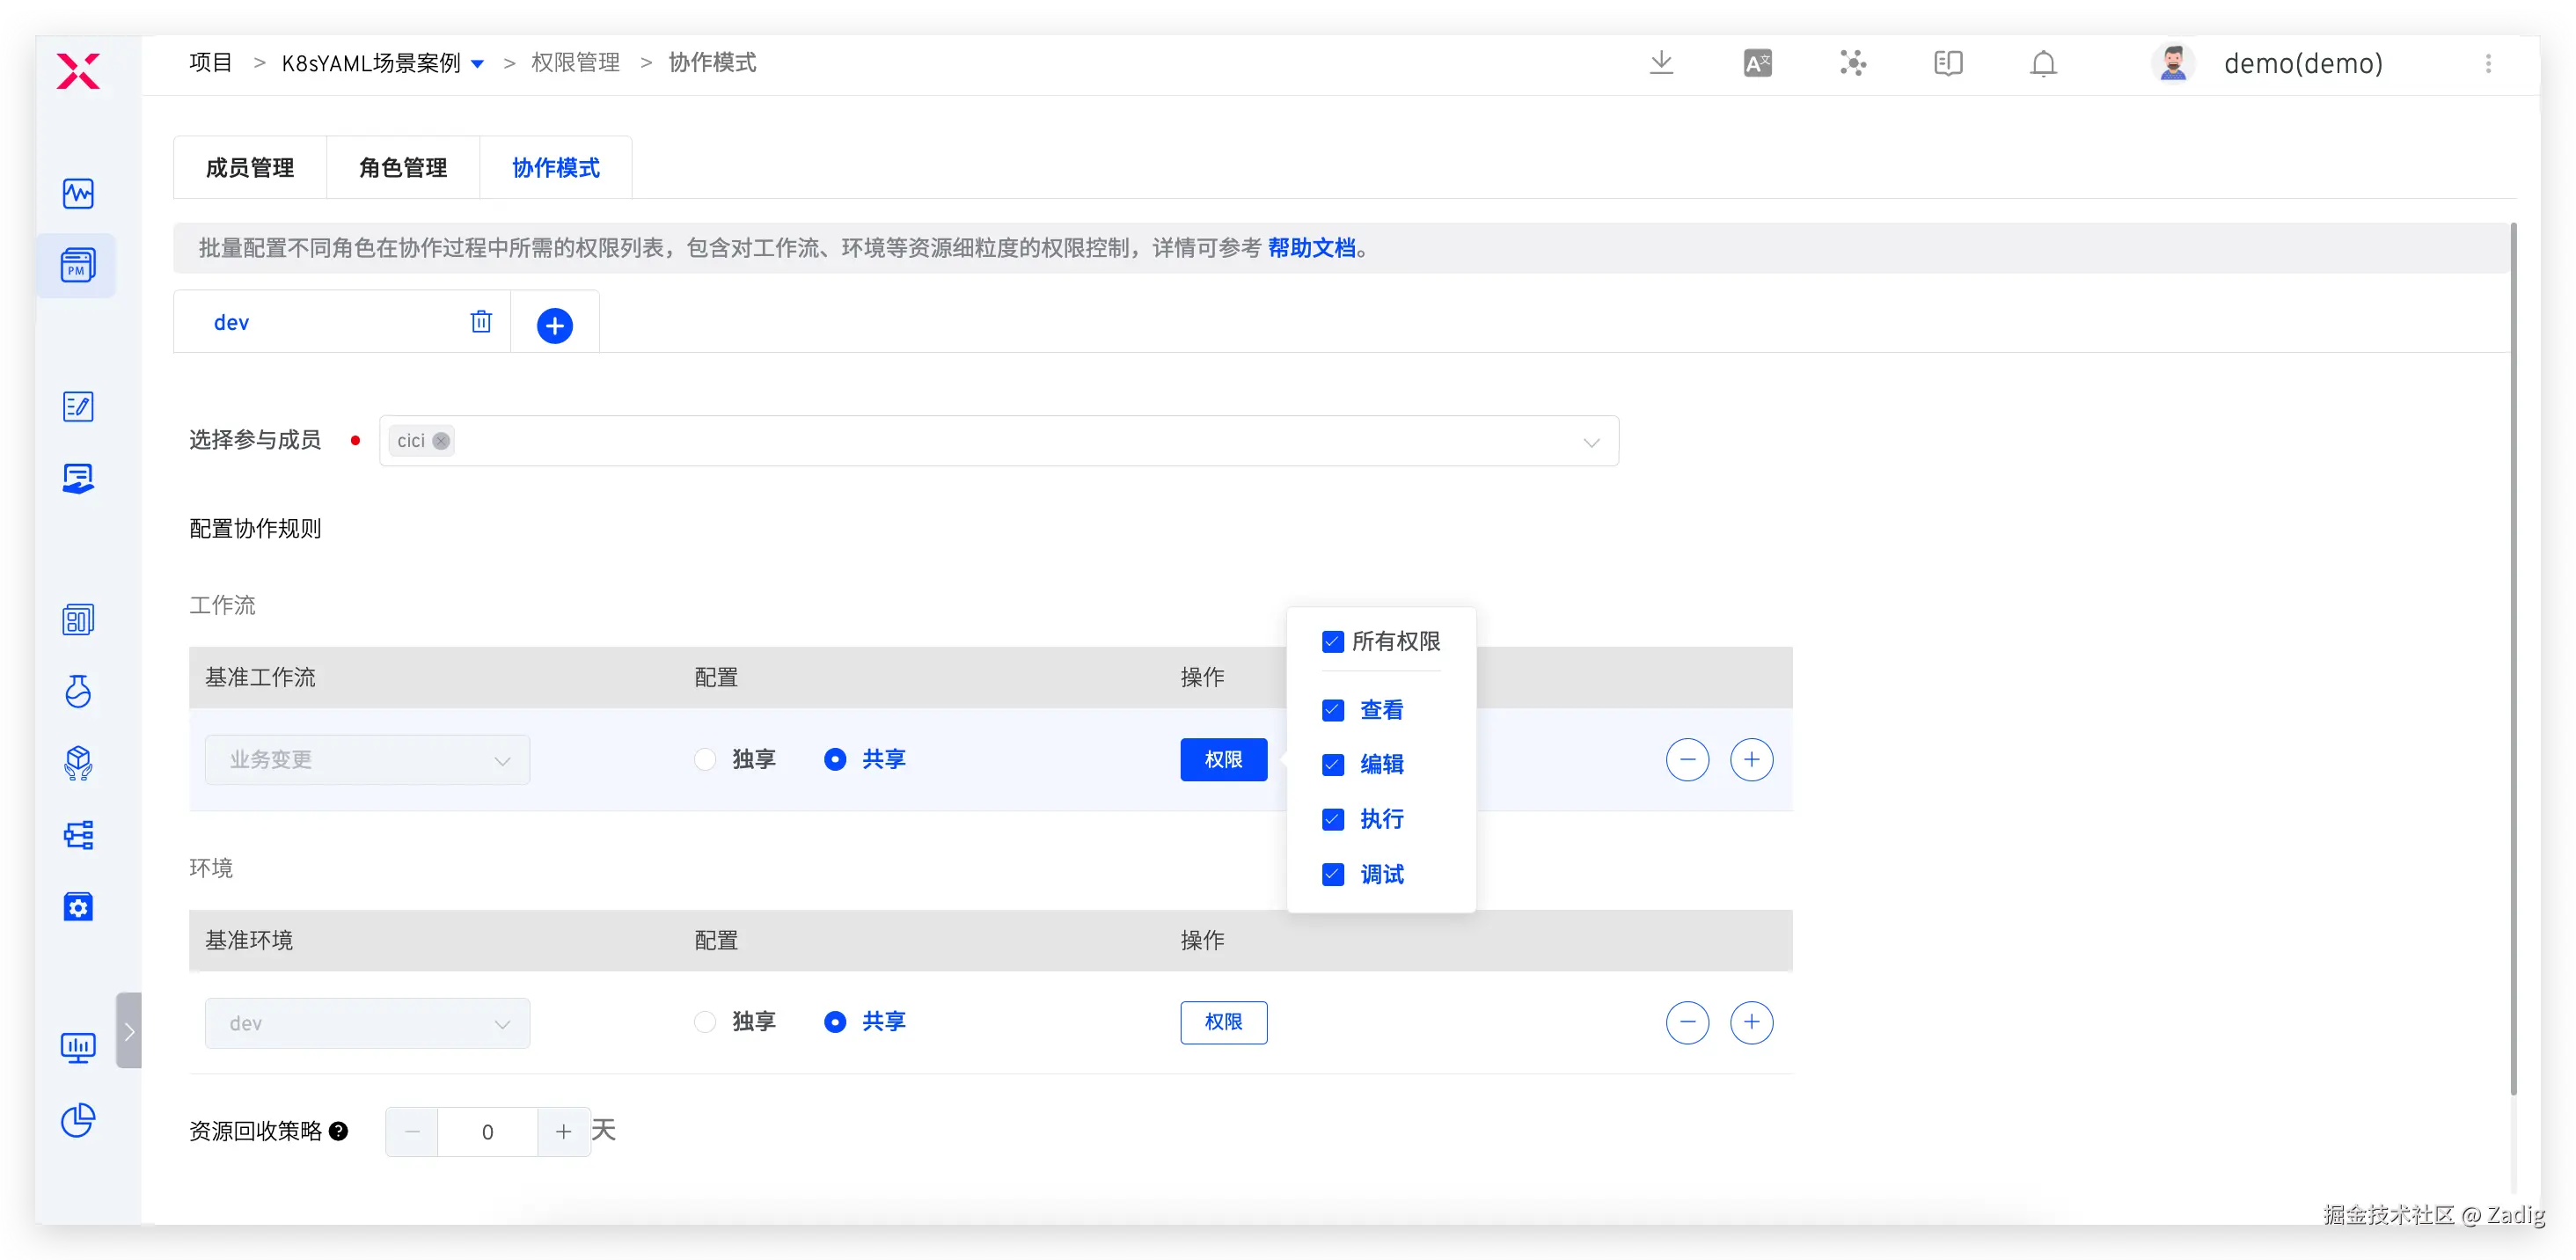The width and height of the screenshot is (2576, 1260).
Task: Increase resource recycle days with plus stepper
Action: click(564, 1131)
